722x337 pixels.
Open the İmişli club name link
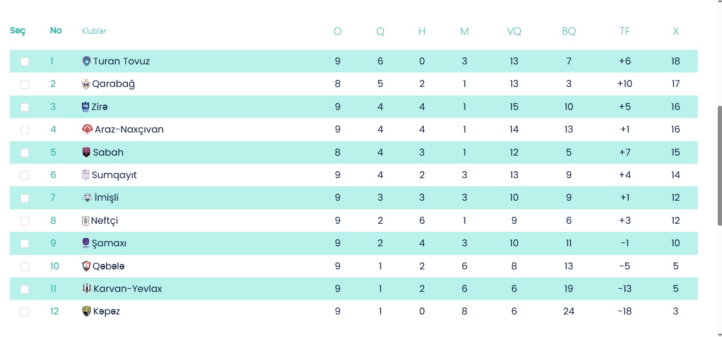click(106, 197)
